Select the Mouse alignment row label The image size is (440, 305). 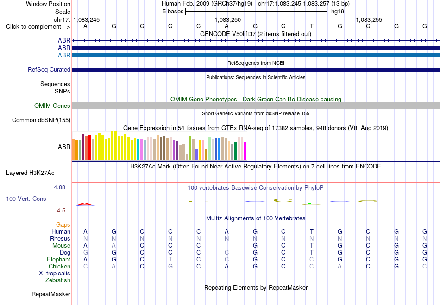tap(61, 246)
